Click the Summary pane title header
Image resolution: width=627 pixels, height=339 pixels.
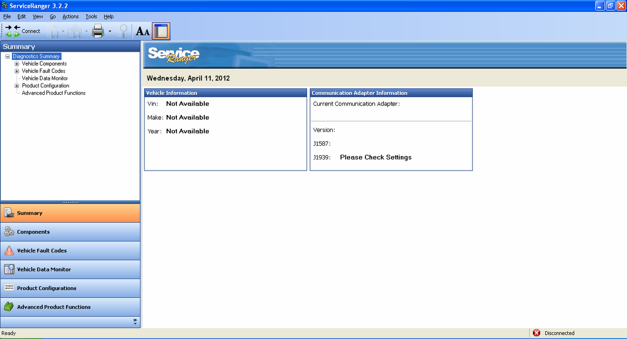70,46
